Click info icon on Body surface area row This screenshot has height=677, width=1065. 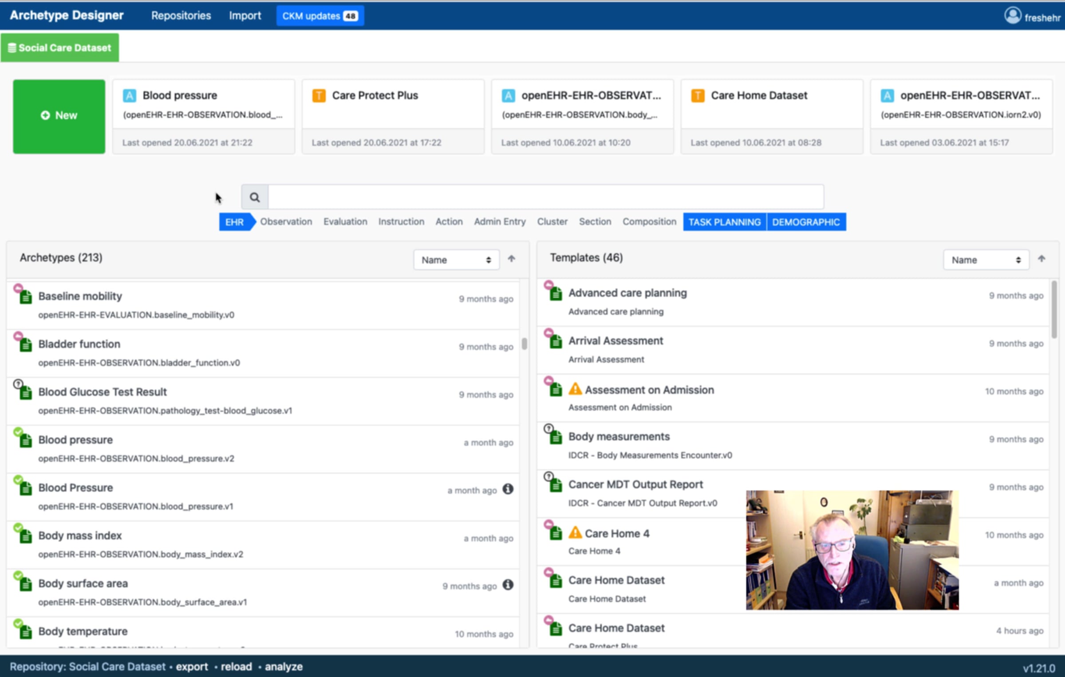[x=508, y=585]
